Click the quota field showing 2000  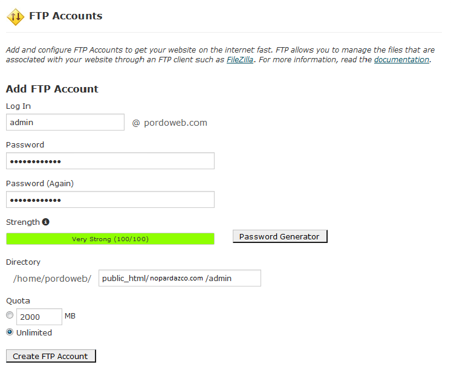coord(39,316)
